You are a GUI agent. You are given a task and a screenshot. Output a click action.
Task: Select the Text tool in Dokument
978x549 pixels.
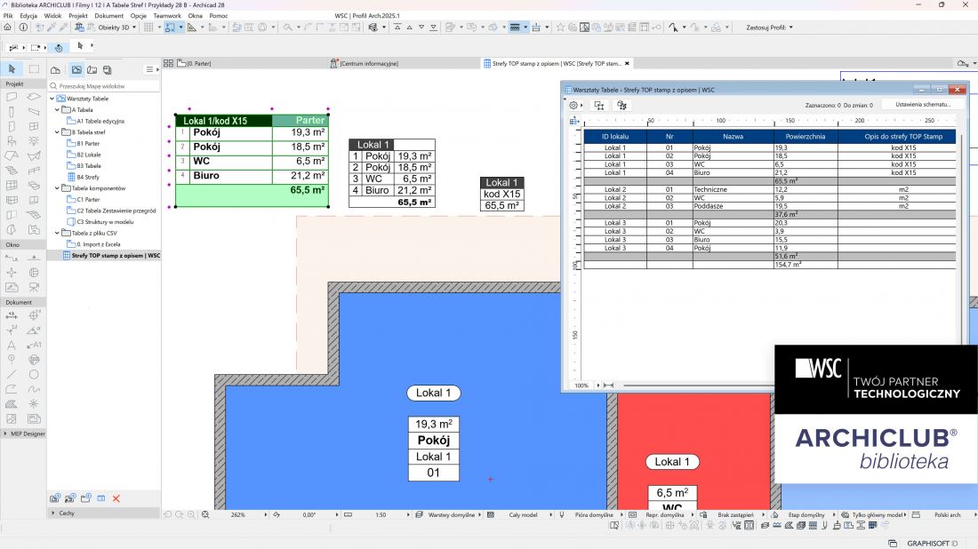(x=12, y=345)
